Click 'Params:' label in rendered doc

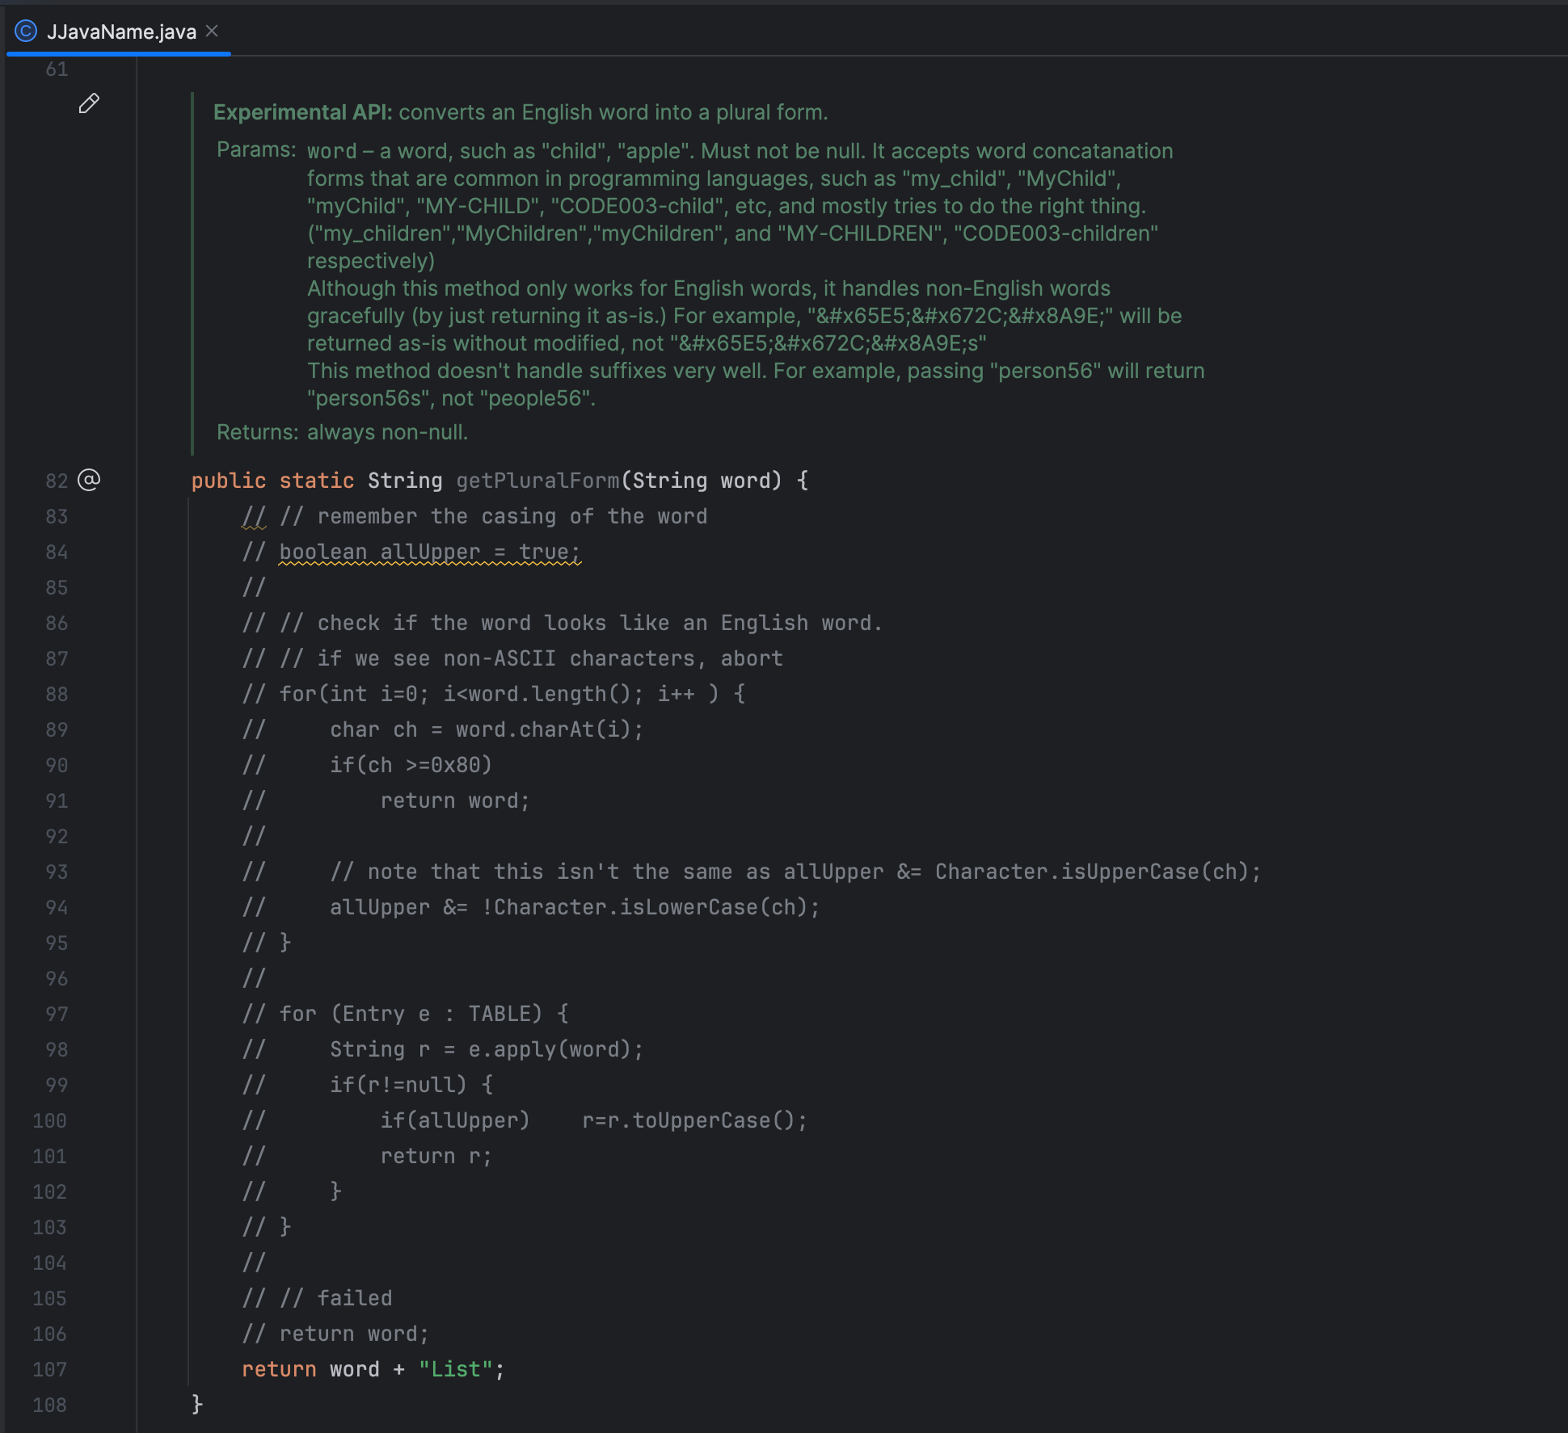coord(256,150)
